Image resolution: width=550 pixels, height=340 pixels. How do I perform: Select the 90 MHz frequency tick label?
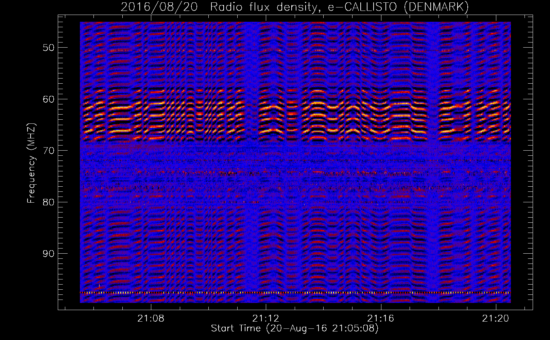49,254
